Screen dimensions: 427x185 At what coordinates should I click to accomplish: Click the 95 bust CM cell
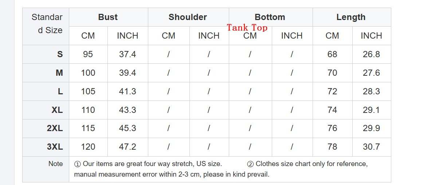tap(88, 54)
